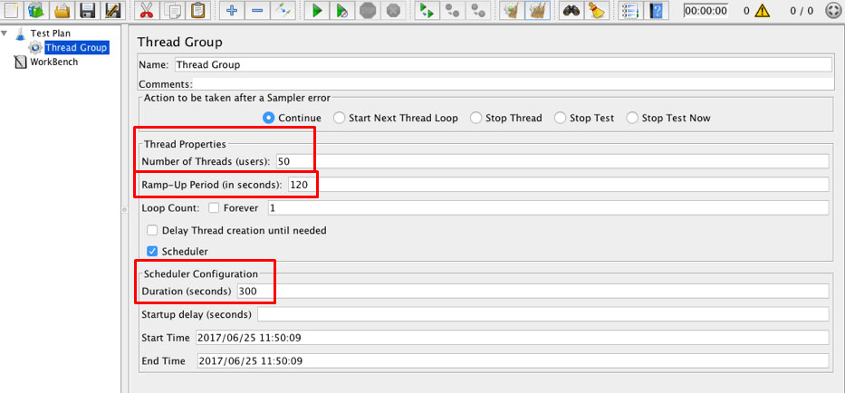This screenshot has height=393, width=845.
Task: Clear all results with the double broom icon
Action: (537, 10)
